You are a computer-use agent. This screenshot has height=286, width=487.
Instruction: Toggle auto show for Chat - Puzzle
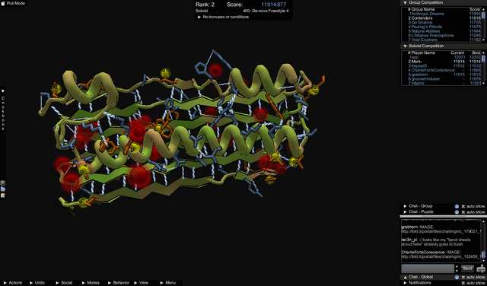pyautogui.click(x=473, y=212)
